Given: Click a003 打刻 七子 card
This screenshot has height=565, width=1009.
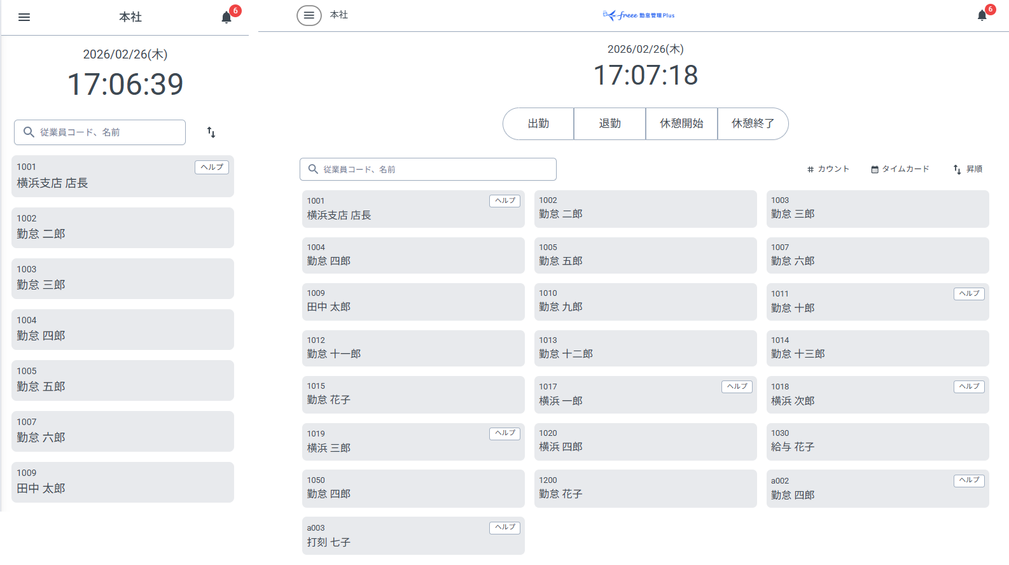Looking at the screenshot, I should 414,536.
